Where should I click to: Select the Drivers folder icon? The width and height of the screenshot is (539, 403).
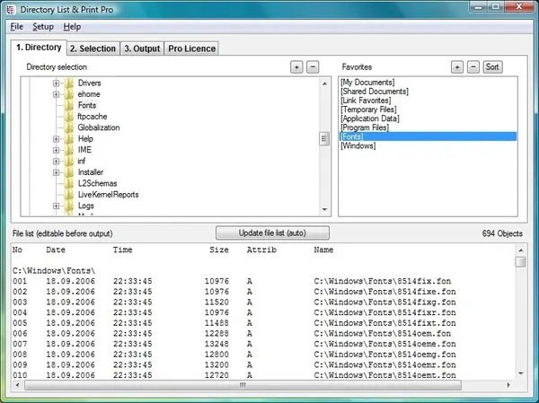tap(69, 83)
